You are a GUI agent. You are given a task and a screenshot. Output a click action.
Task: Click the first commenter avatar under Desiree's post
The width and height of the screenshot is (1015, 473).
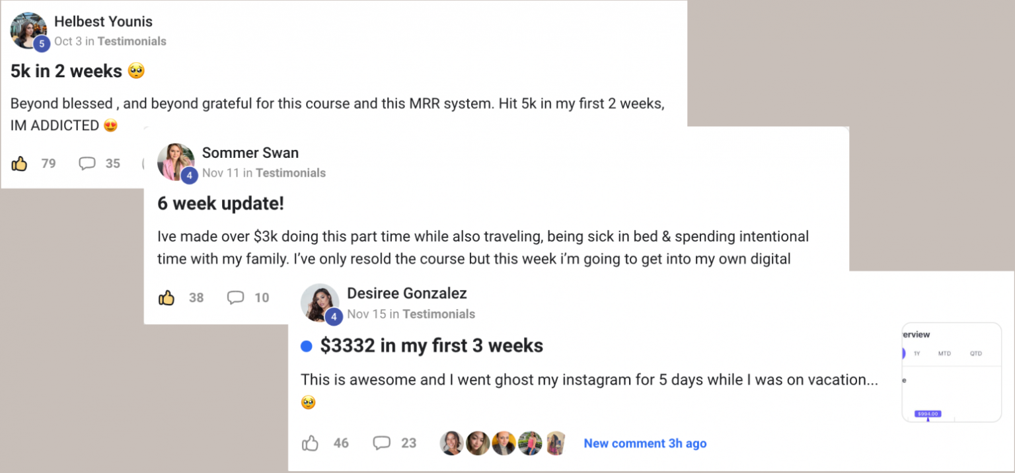pos(451,443)
